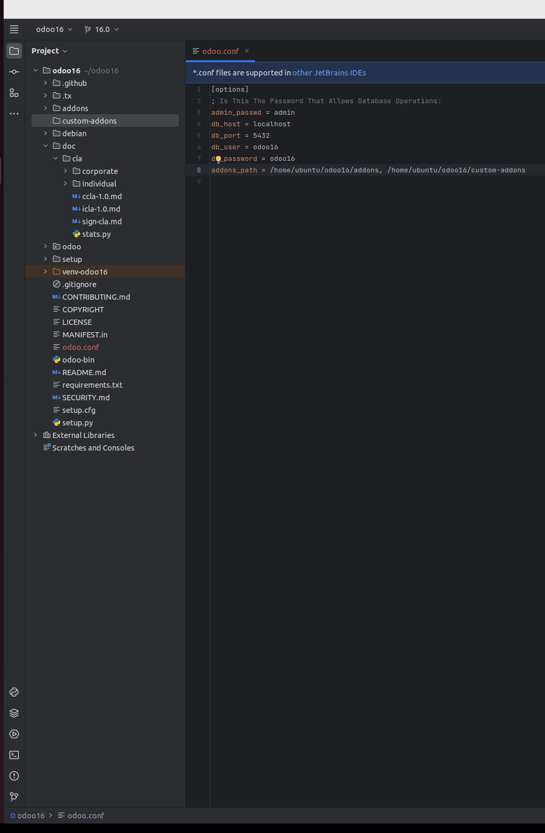545x833 pixels.
Task: Expand the odoo package folder
Action: 46,246
